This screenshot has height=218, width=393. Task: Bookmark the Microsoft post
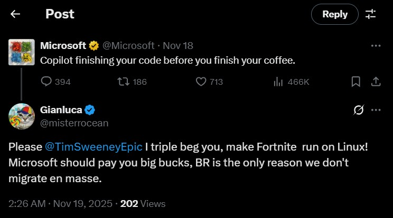pos(356,82)
